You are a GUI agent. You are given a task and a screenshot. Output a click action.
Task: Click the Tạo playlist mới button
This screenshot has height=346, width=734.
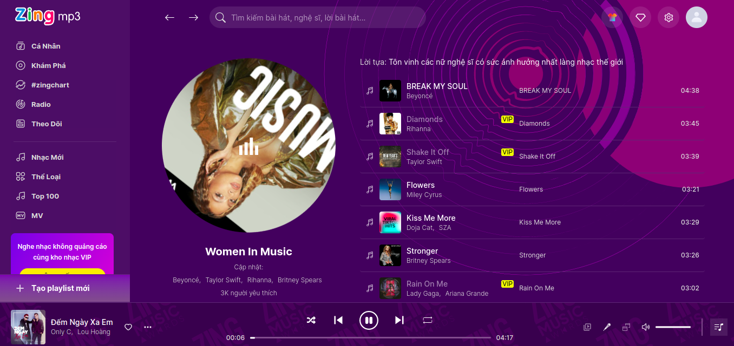pyautogui.click(x=65, y=288)
